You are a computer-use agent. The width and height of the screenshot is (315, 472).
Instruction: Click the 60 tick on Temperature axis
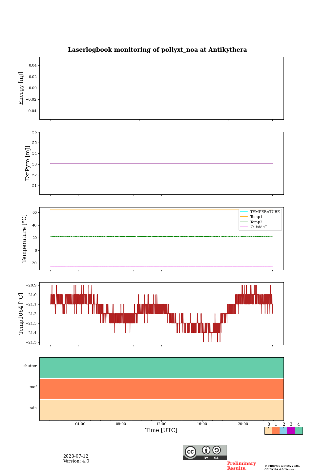(34, 212)
